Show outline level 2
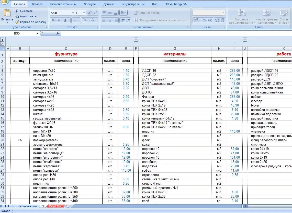This screenshot has height=213, width=292. (2, 44)
